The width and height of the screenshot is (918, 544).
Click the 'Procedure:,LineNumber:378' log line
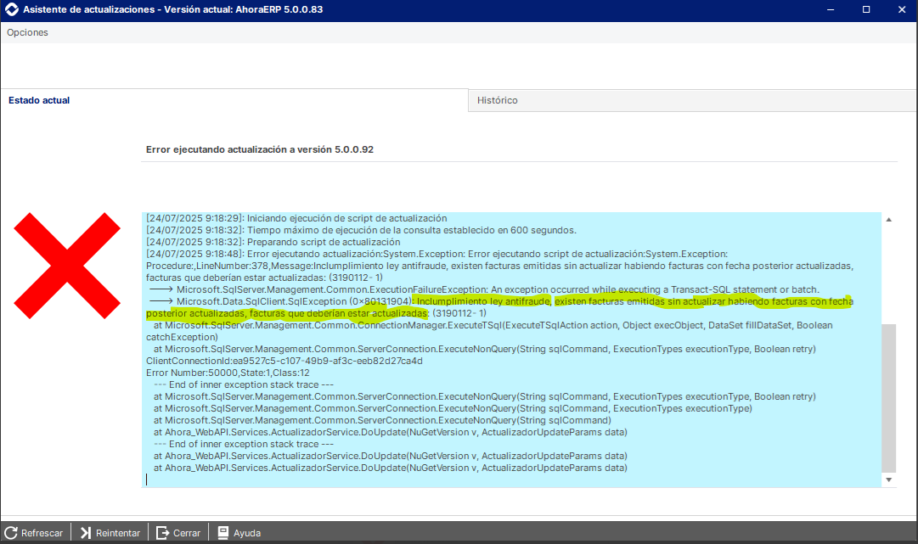[x=499, y=266]
